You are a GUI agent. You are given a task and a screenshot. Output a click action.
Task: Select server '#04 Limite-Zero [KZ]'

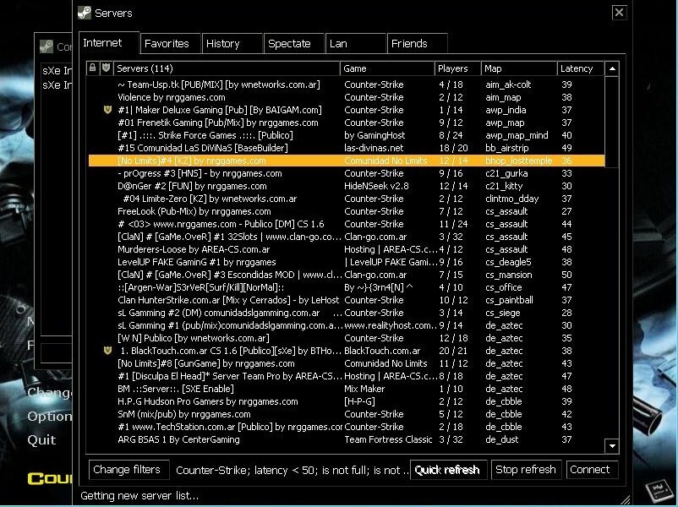click(347, 199)
